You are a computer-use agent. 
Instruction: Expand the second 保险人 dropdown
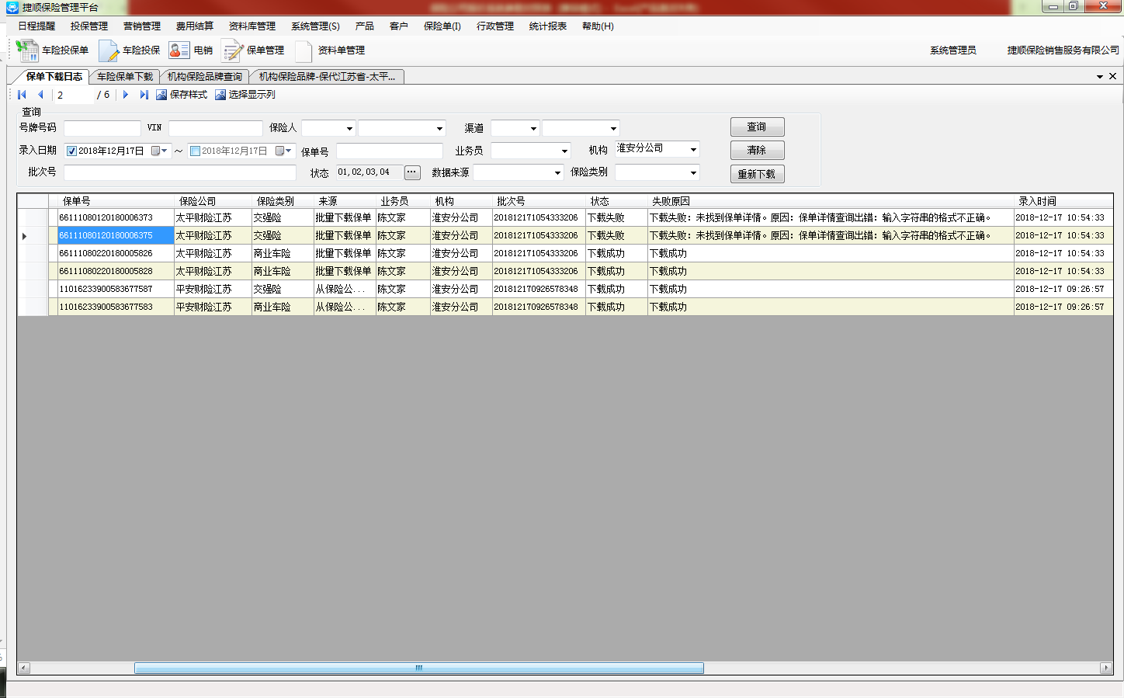tap(439, 129)
